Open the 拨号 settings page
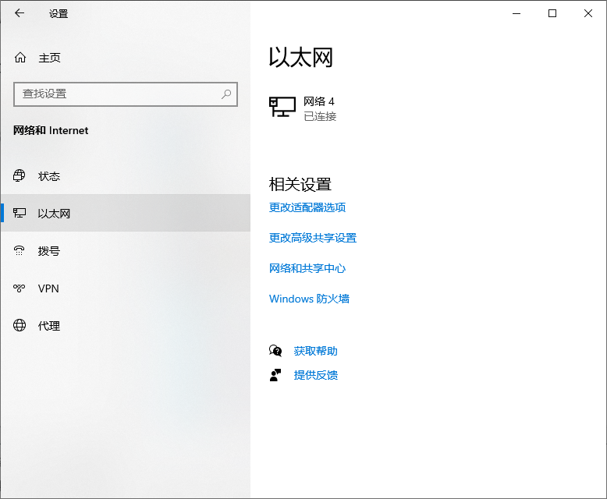Image resolution: width=607 pixels, height=499 pixels. click(126, 250)
